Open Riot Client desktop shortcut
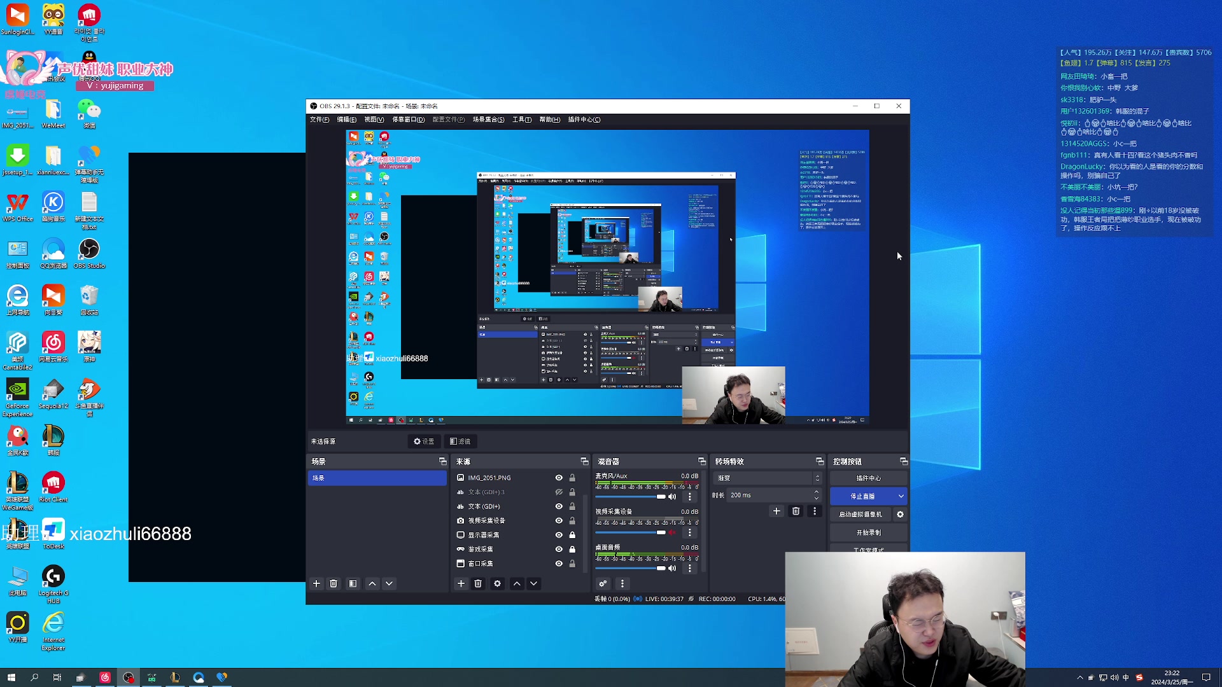This screenshot has height=687, width=1222. (x=53, y=488)
